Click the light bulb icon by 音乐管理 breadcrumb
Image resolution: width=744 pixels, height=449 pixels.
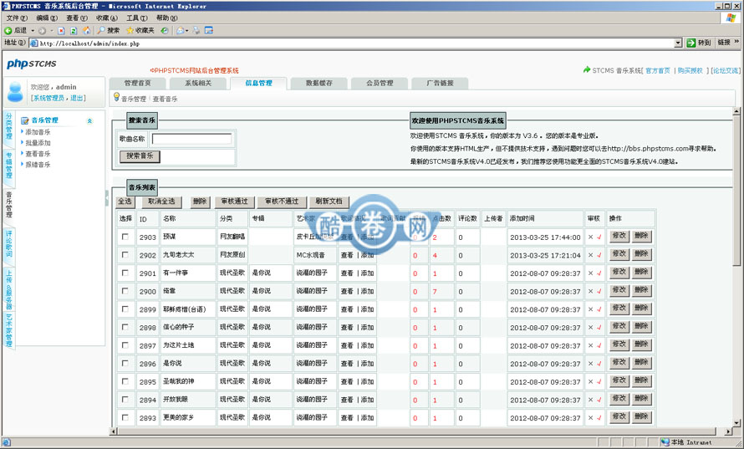click(116, 97)
